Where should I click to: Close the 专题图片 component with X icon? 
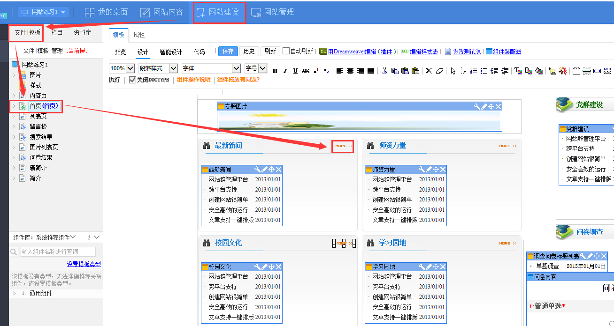tap(499, 107)
